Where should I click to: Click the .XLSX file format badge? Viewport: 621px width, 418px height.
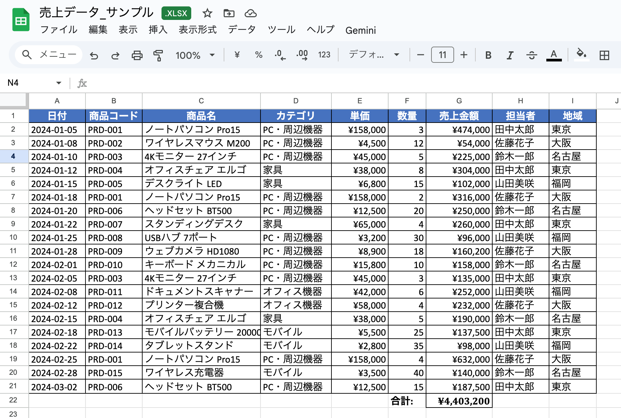(x=176, y=14)
